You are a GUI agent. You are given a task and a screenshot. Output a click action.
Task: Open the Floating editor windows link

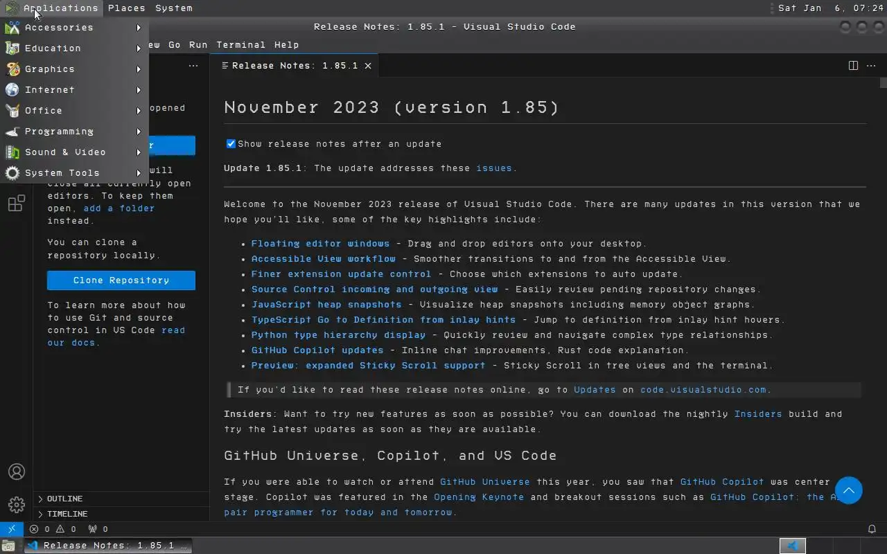click(320, 244)
